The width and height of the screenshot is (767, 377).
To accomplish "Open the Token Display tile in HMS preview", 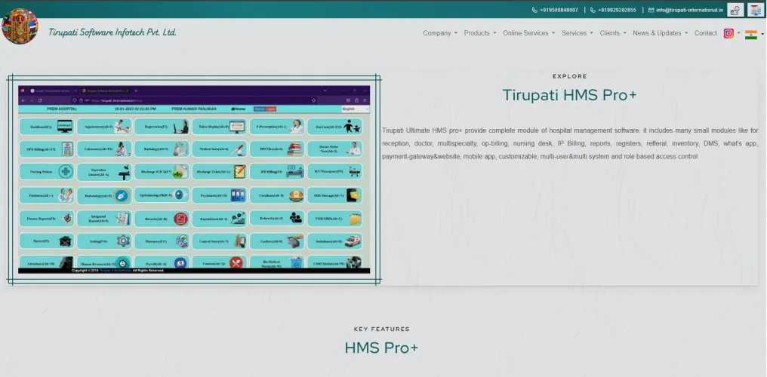I will click(219, 127).
